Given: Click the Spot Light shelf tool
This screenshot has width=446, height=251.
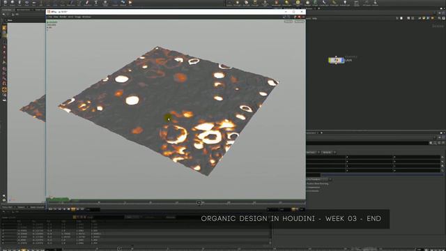Looking at the screenshot, I should pyautogui.click(x=246, y=3).
